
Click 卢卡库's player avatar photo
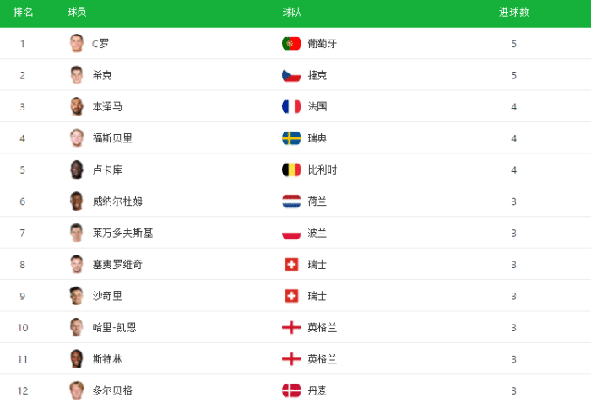click(77, 169)
